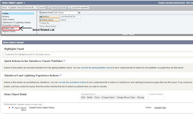Viewport: 193px width, 114px height.
Task: Pick the Section palette item
Action: pyautogui.click(x=49, y=17)
